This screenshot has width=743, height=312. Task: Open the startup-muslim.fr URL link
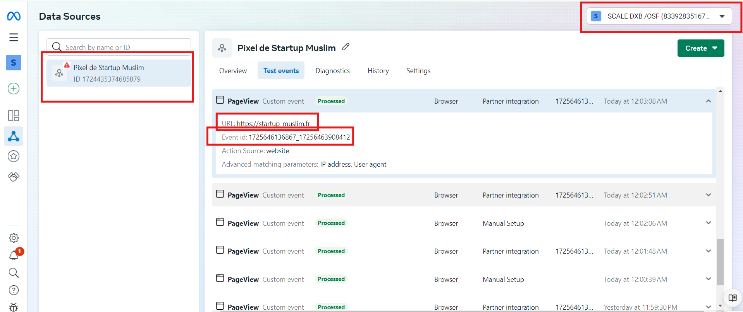coord(273,124)
